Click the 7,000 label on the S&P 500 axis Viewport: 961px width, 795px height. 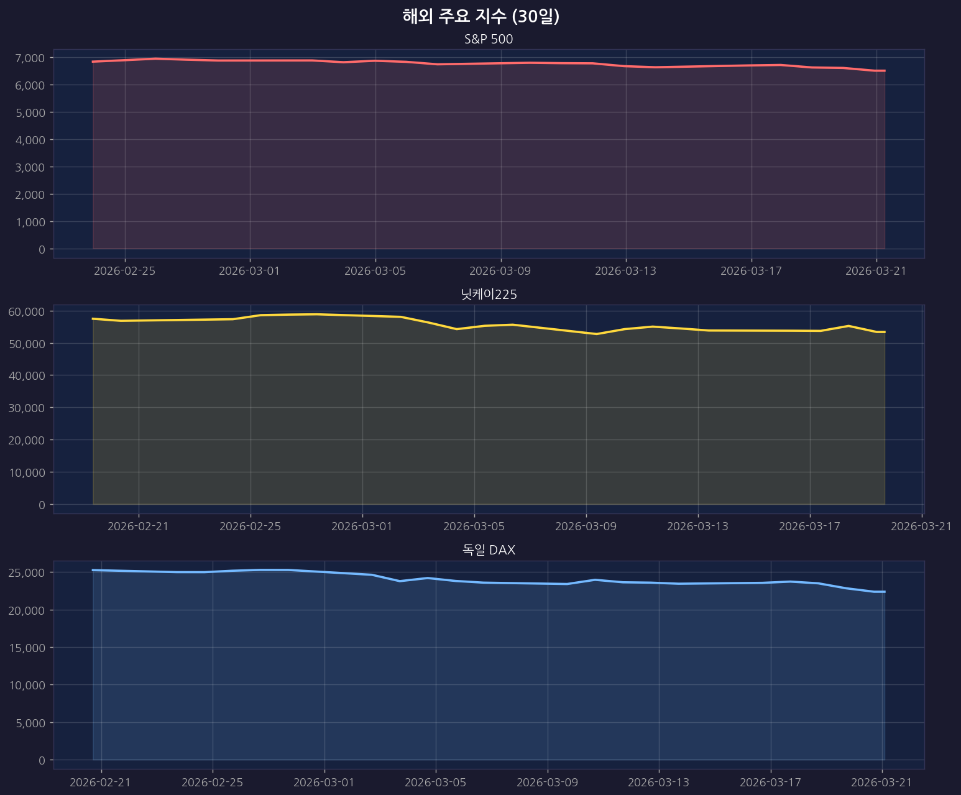pyautogui.click(x=29, y=58)
